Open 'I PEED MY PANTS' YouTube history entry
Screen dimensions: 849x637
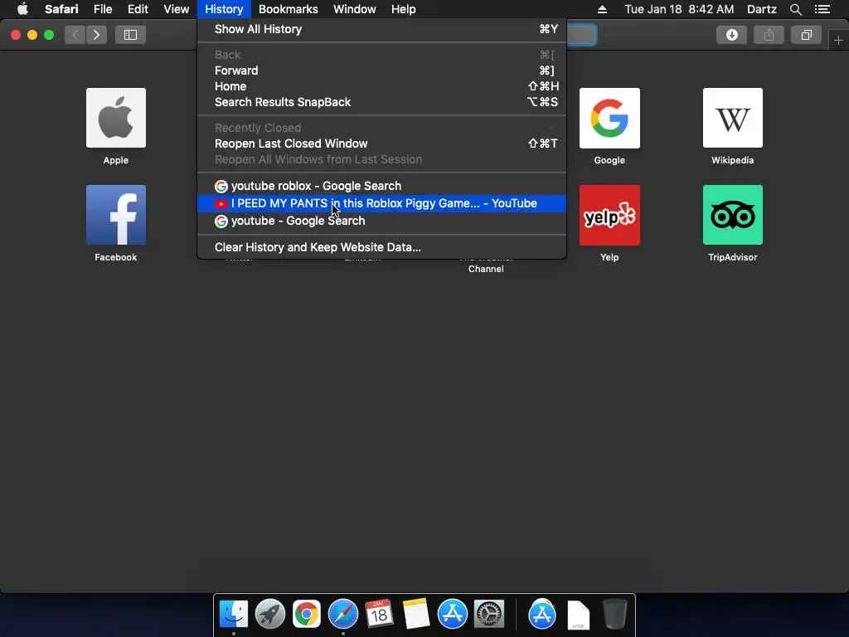(x=381, y=203)
